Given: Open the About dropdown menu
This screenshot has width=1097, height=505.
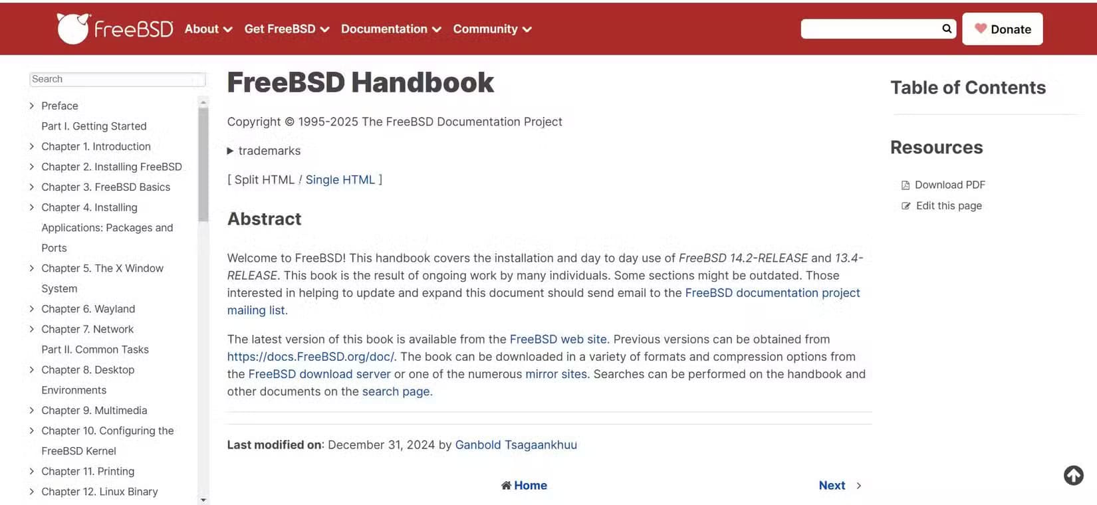Looking at the screenshot, I should point(208,29).
